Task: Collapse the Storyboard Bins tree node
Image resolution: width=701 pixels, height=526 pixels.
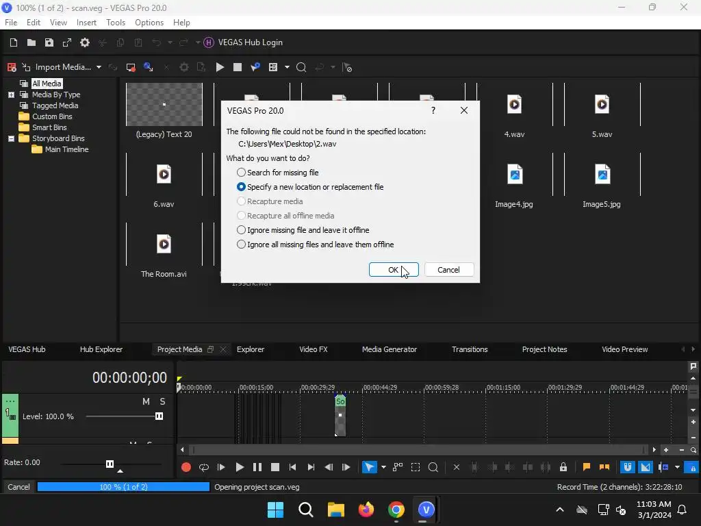Action: 11,138
